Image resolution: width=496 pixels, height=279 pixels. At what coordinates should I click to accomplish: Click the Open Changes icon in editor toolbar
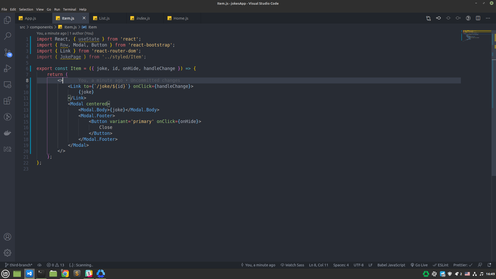[x=428, y=18]
